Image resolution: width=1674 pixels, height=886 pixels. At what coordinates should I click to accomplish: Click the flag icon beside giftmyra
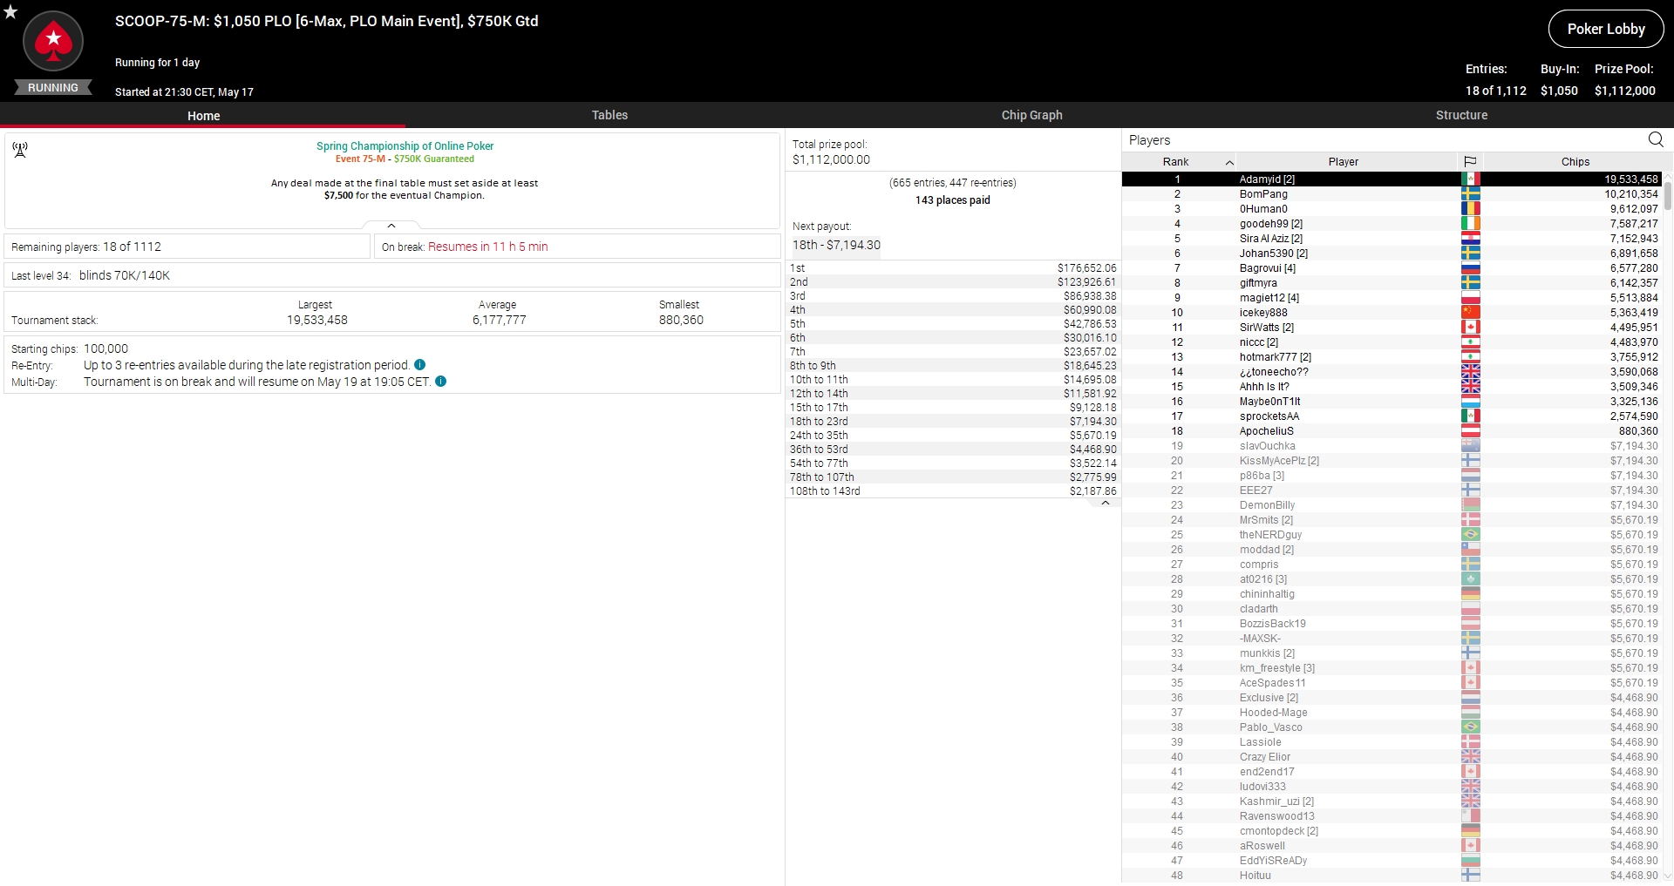coord(1471,283)
